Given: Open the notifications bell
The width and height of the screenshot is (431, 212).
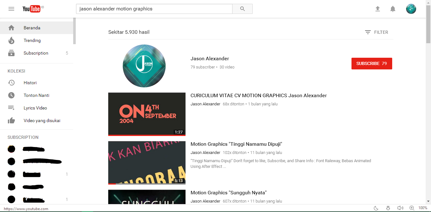Looking at the screenshot, I should [393, 9].
